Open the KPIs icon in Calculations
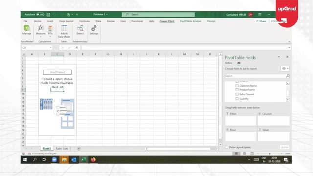This screenshot has width=313, height=176. point(50,28)
